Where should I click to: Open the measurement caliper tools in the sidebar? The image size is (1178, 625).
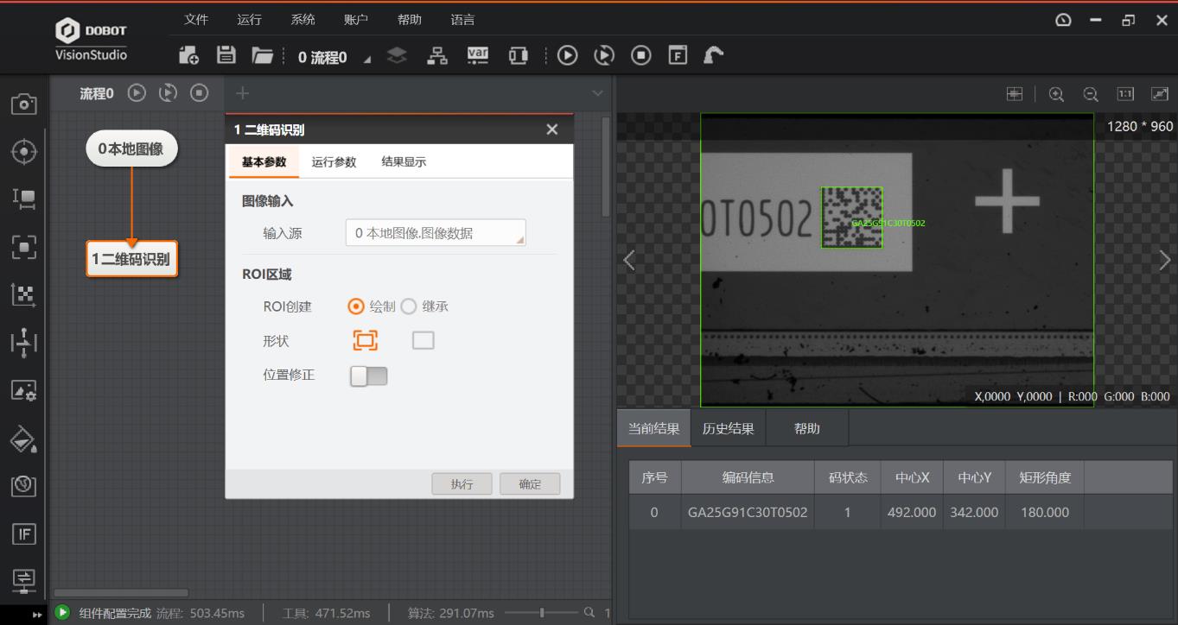coord(24,199)
